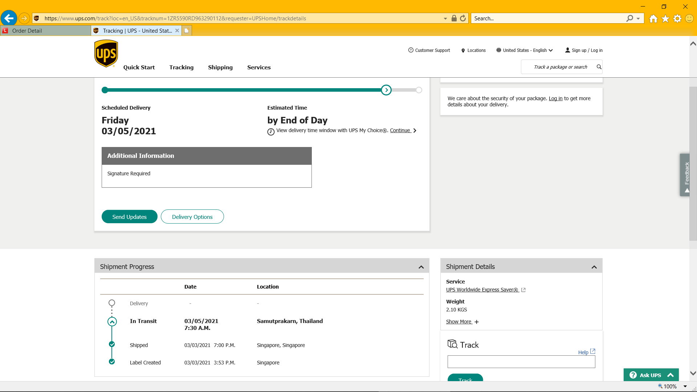Click the browser Back arrow button
The image size is (697, 392).
click(x=9, y=18)
